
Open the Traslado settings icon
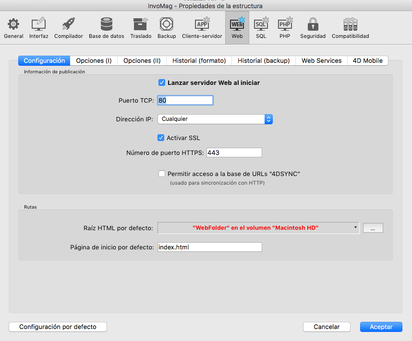point(140,24)
